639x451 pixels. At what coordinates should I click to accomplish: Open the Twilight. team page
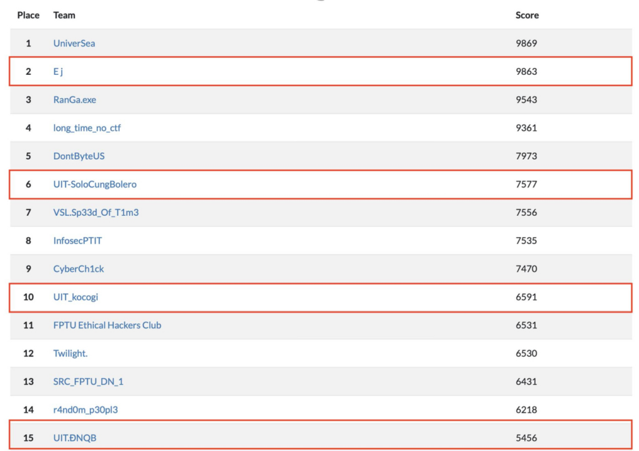(71, 353)
